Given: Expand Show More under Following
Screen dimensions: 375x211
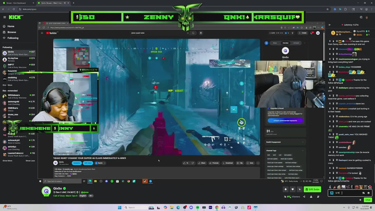Looking at the screenshot, I should coord(7,85).
